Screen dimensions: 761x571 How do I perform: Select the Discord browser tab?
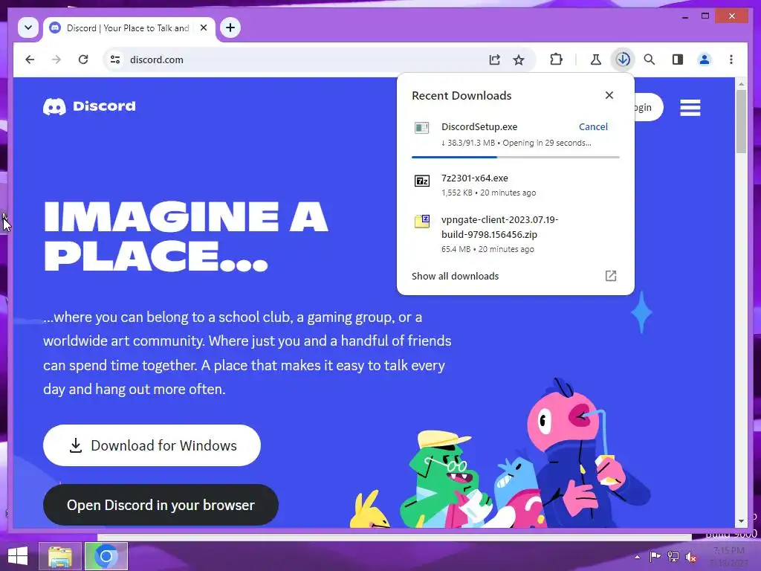(129, 28)
